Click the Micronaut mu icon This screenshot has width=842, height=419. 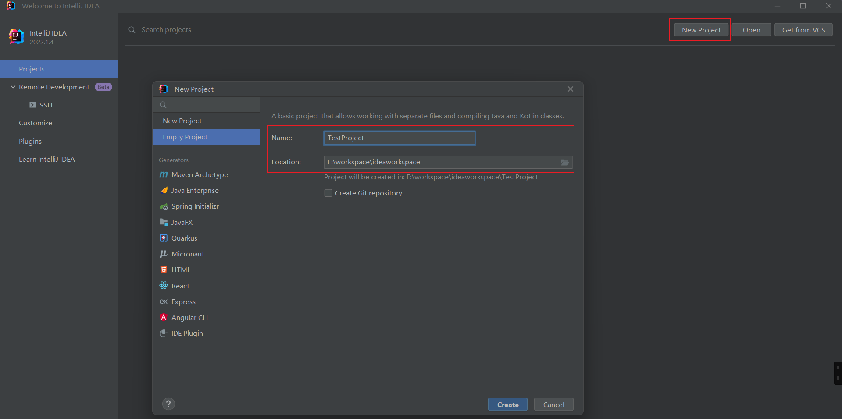click(x=164, y=254)
